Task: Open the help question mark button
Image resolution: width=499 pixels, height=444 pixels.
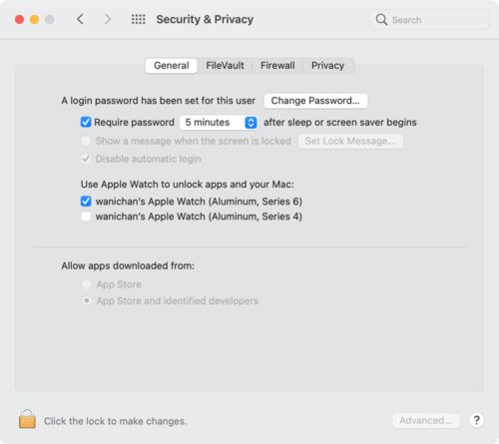Action: (x=476, y=420)
